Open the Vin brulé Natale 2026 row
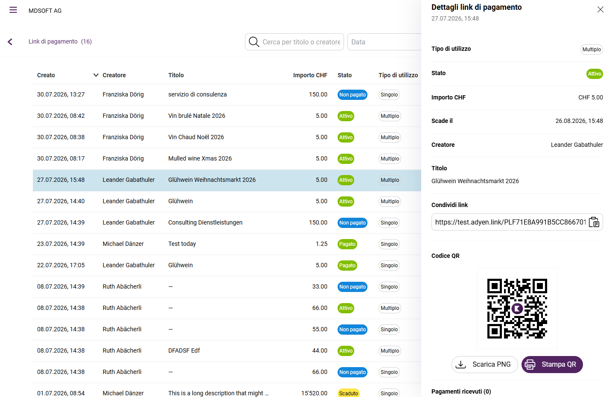Viewport: 612px width, 397px height. tap(227, 116)
